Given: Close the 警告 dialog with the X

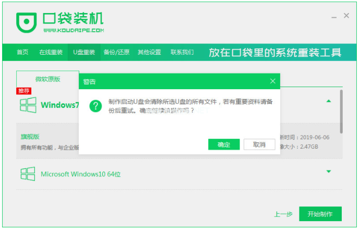Looking at the screenshot, I should click(272, 81).
